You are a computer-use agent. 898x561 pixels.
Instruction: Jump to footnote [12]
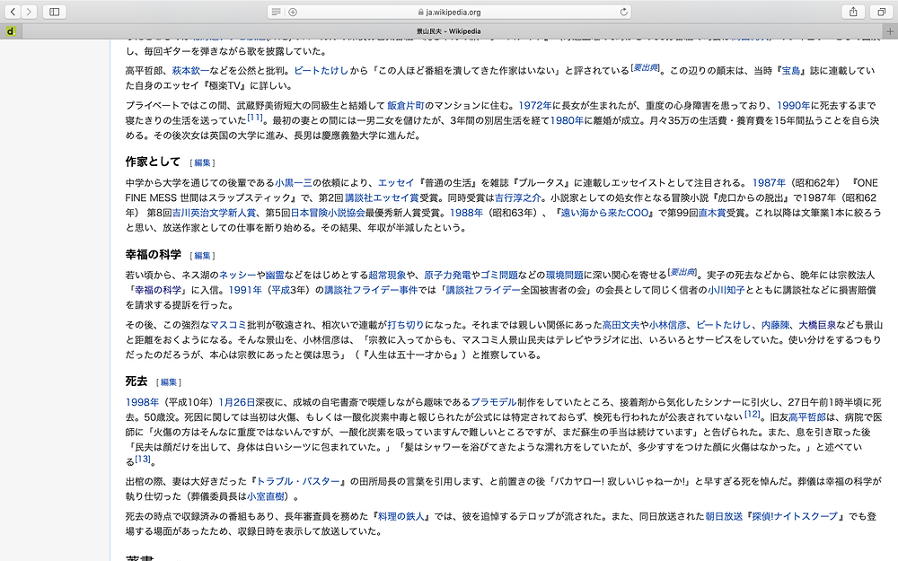tap(753, 415)
